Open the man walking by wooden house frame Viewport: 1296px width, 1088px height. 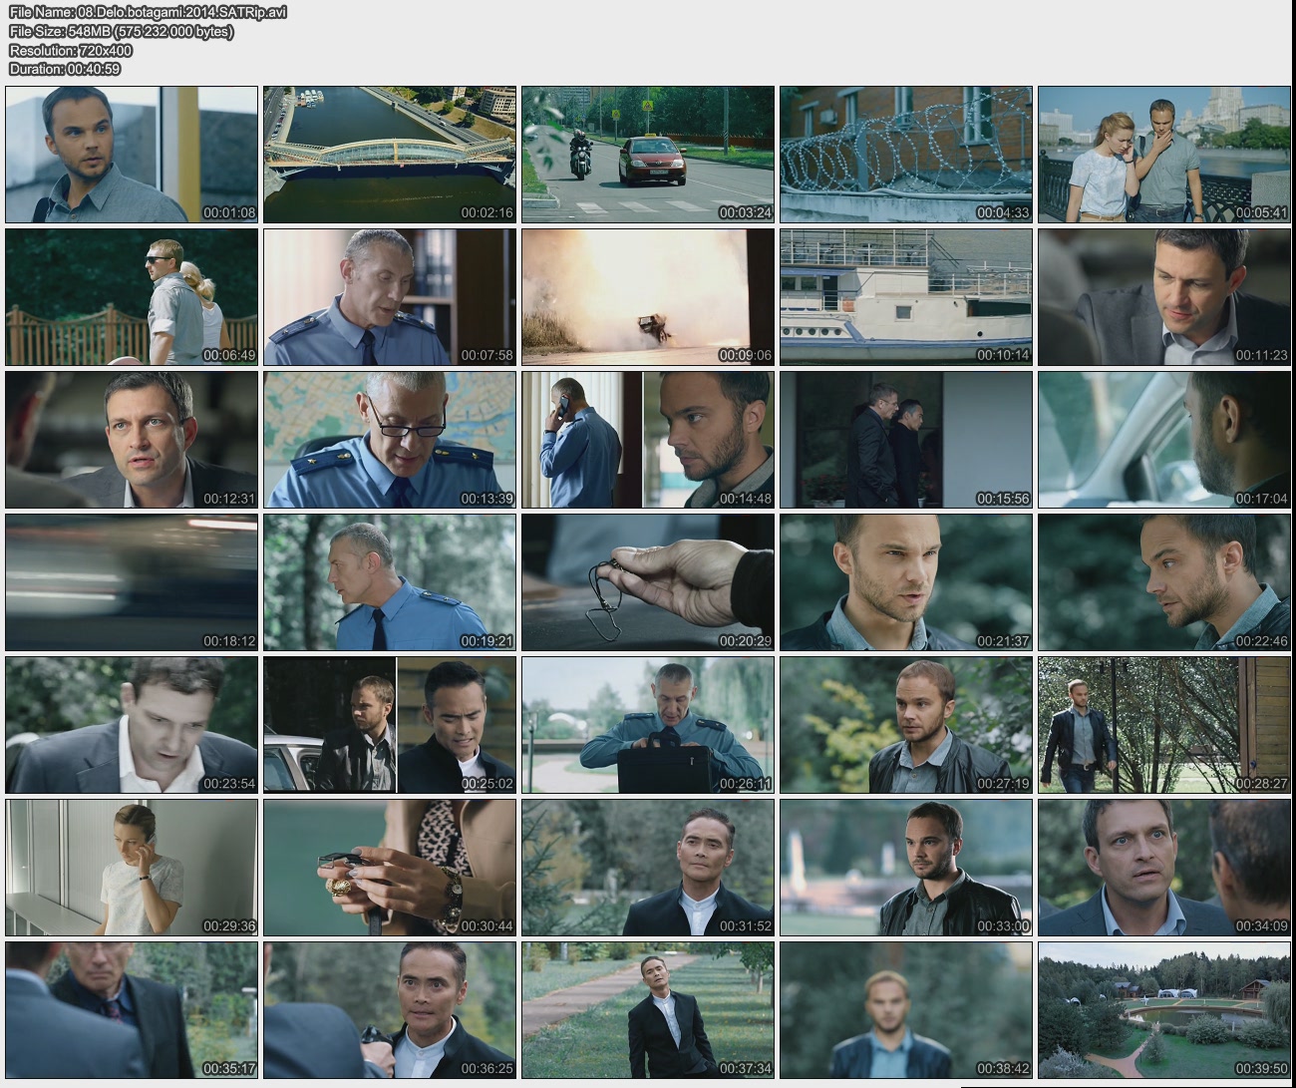1163,725
